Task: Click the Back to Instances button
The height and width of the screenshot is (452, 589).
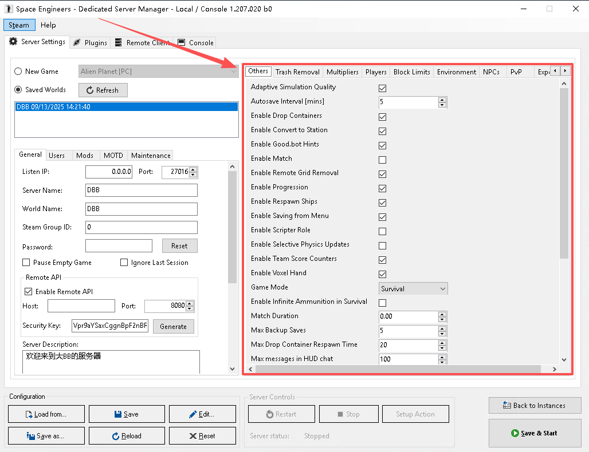Action: point(534,406)
